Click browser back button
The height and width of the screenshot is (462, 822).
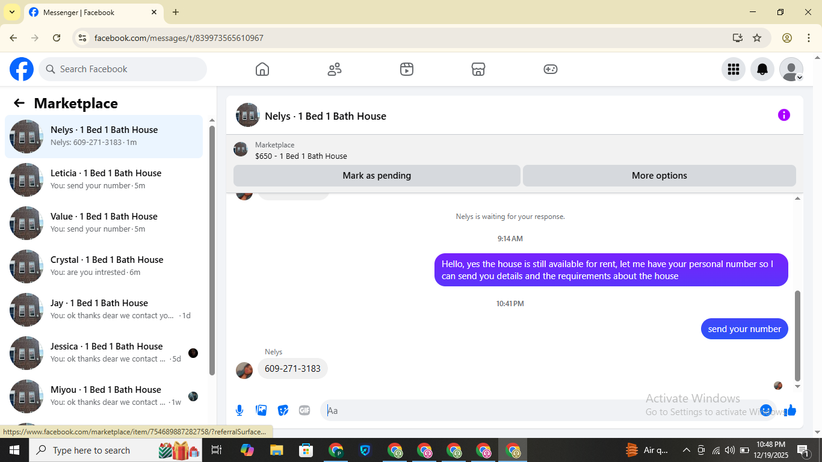13,38
